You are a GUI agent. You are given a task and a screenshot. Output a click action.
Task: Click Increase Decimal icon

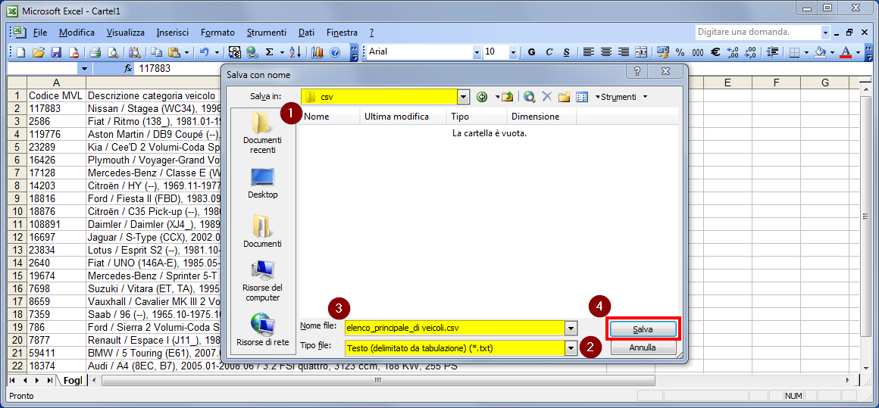click(x=733, y=52)
